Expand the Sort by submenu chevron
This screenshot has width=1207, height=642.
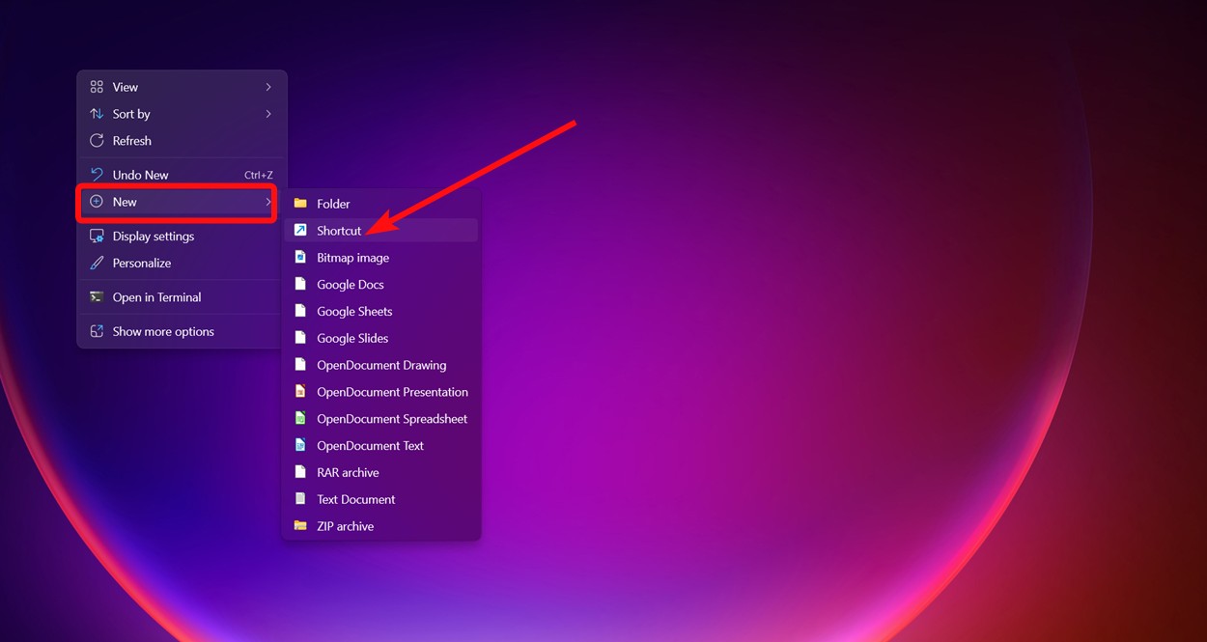click(268, 113)
